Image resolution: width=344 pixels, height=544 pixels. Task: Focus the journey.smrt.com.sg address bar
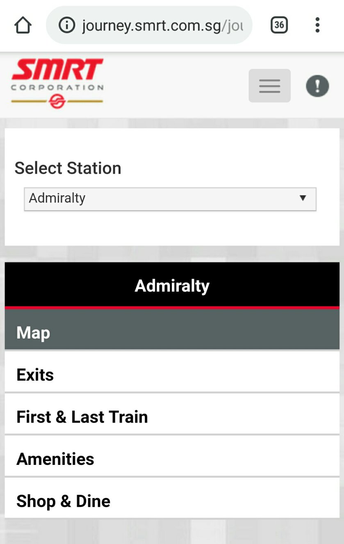tap(162, 25)
